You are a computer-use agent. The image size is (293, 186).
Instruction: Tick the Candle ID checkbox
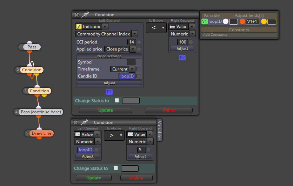coord(138,76)
